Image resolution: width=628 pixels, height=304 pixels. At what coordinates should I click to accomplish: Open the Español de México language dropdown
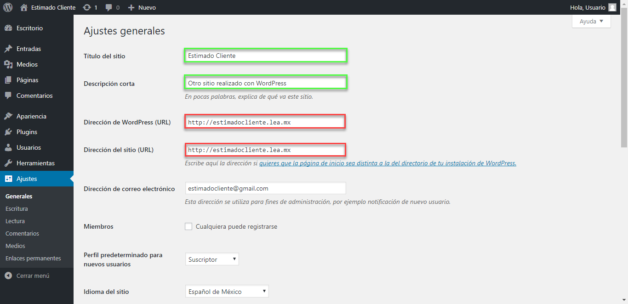pos(227,292)
